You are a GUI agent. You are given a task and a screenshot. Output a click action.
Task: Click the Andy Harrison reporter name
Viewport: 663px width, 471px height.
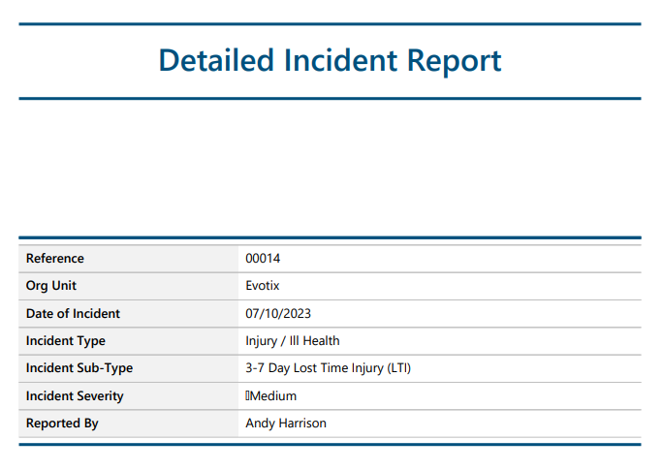[286, 424]
